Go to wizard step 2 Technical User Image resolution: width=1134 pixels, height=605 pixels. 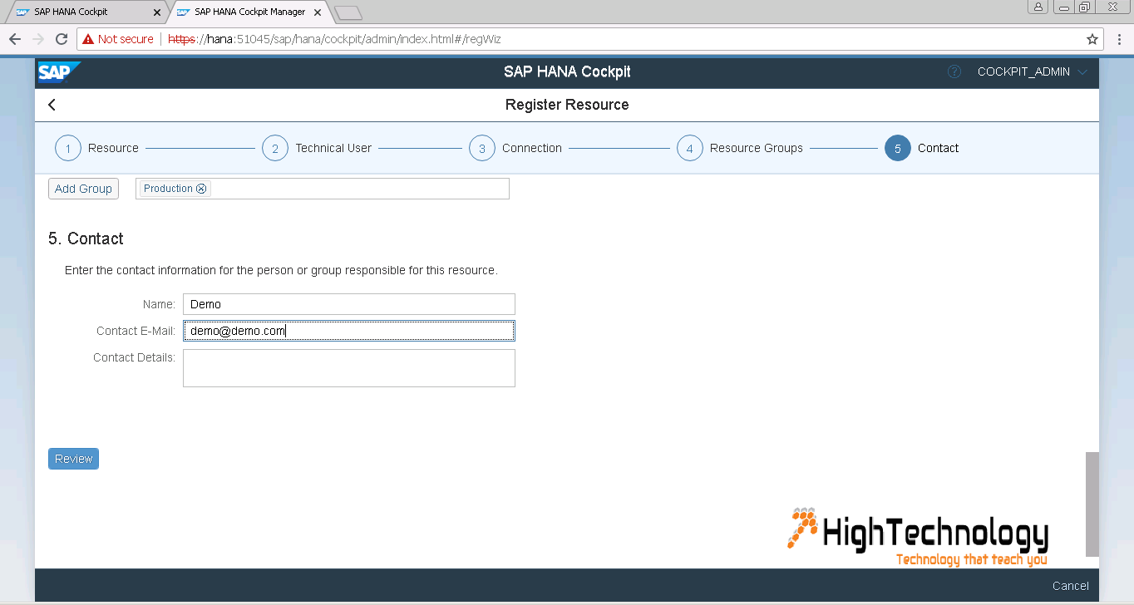click(x=317, y=148)
